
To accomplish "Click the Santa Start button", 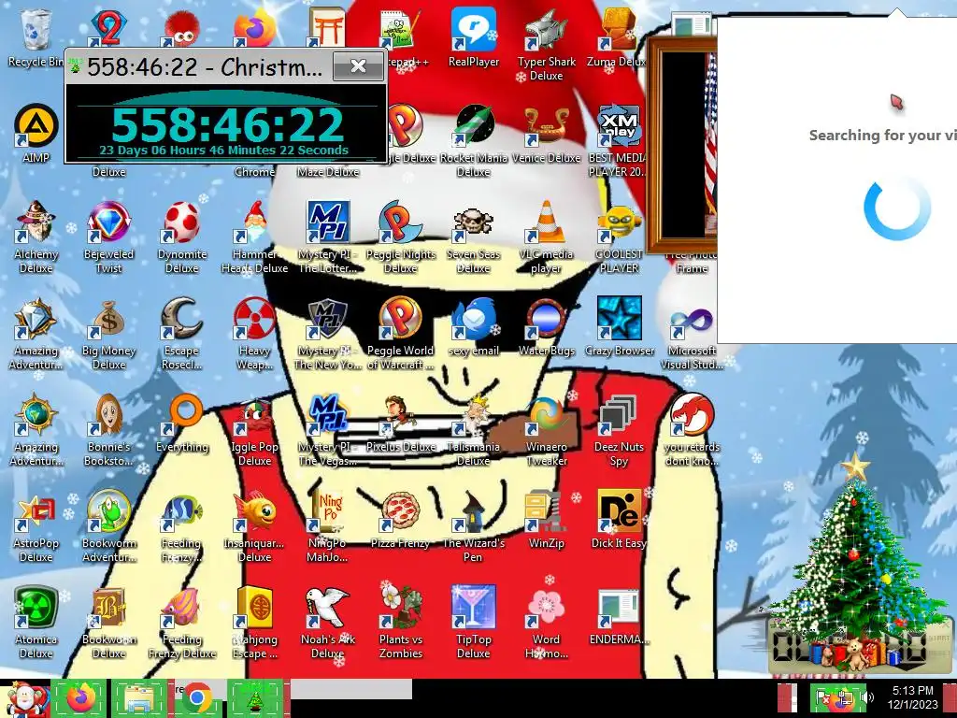I will (23, 698).
